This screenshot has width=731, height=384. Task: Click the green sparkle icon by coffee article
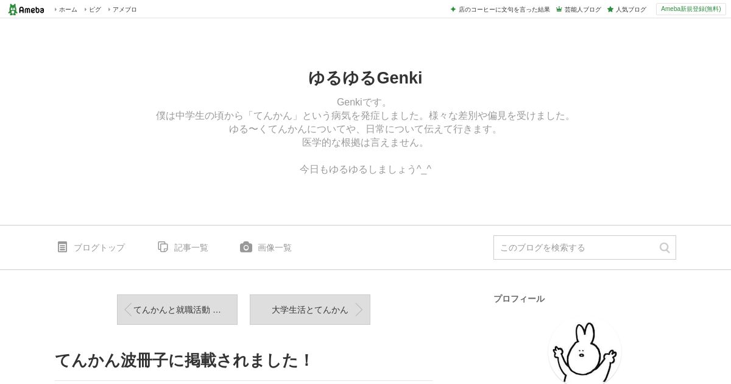tap(453, 9)
